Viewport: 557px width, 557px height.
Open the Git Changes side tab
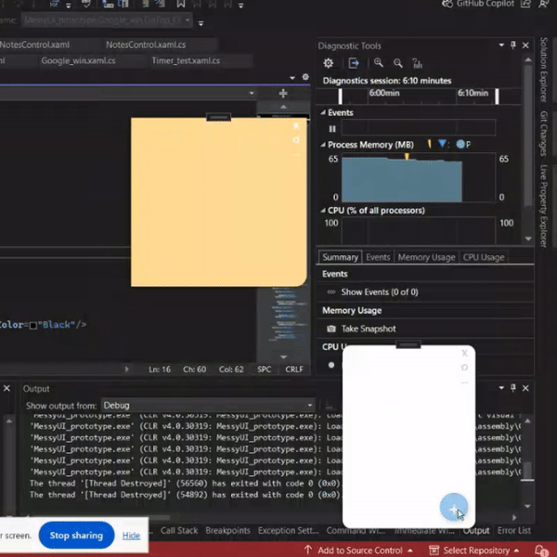tap(543, 133)
